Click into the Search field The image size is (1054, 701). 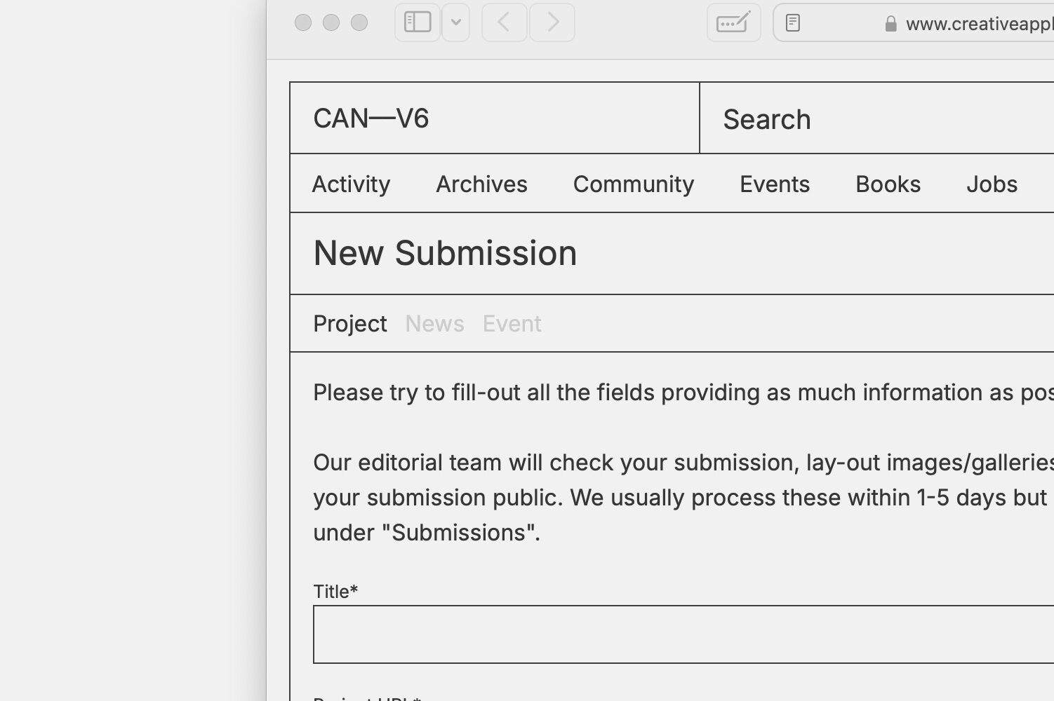[x=877, y=118]
